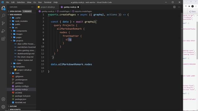The image size is (198, 111).
Task: Open the LICENSE file
Action: coord(21,93)
